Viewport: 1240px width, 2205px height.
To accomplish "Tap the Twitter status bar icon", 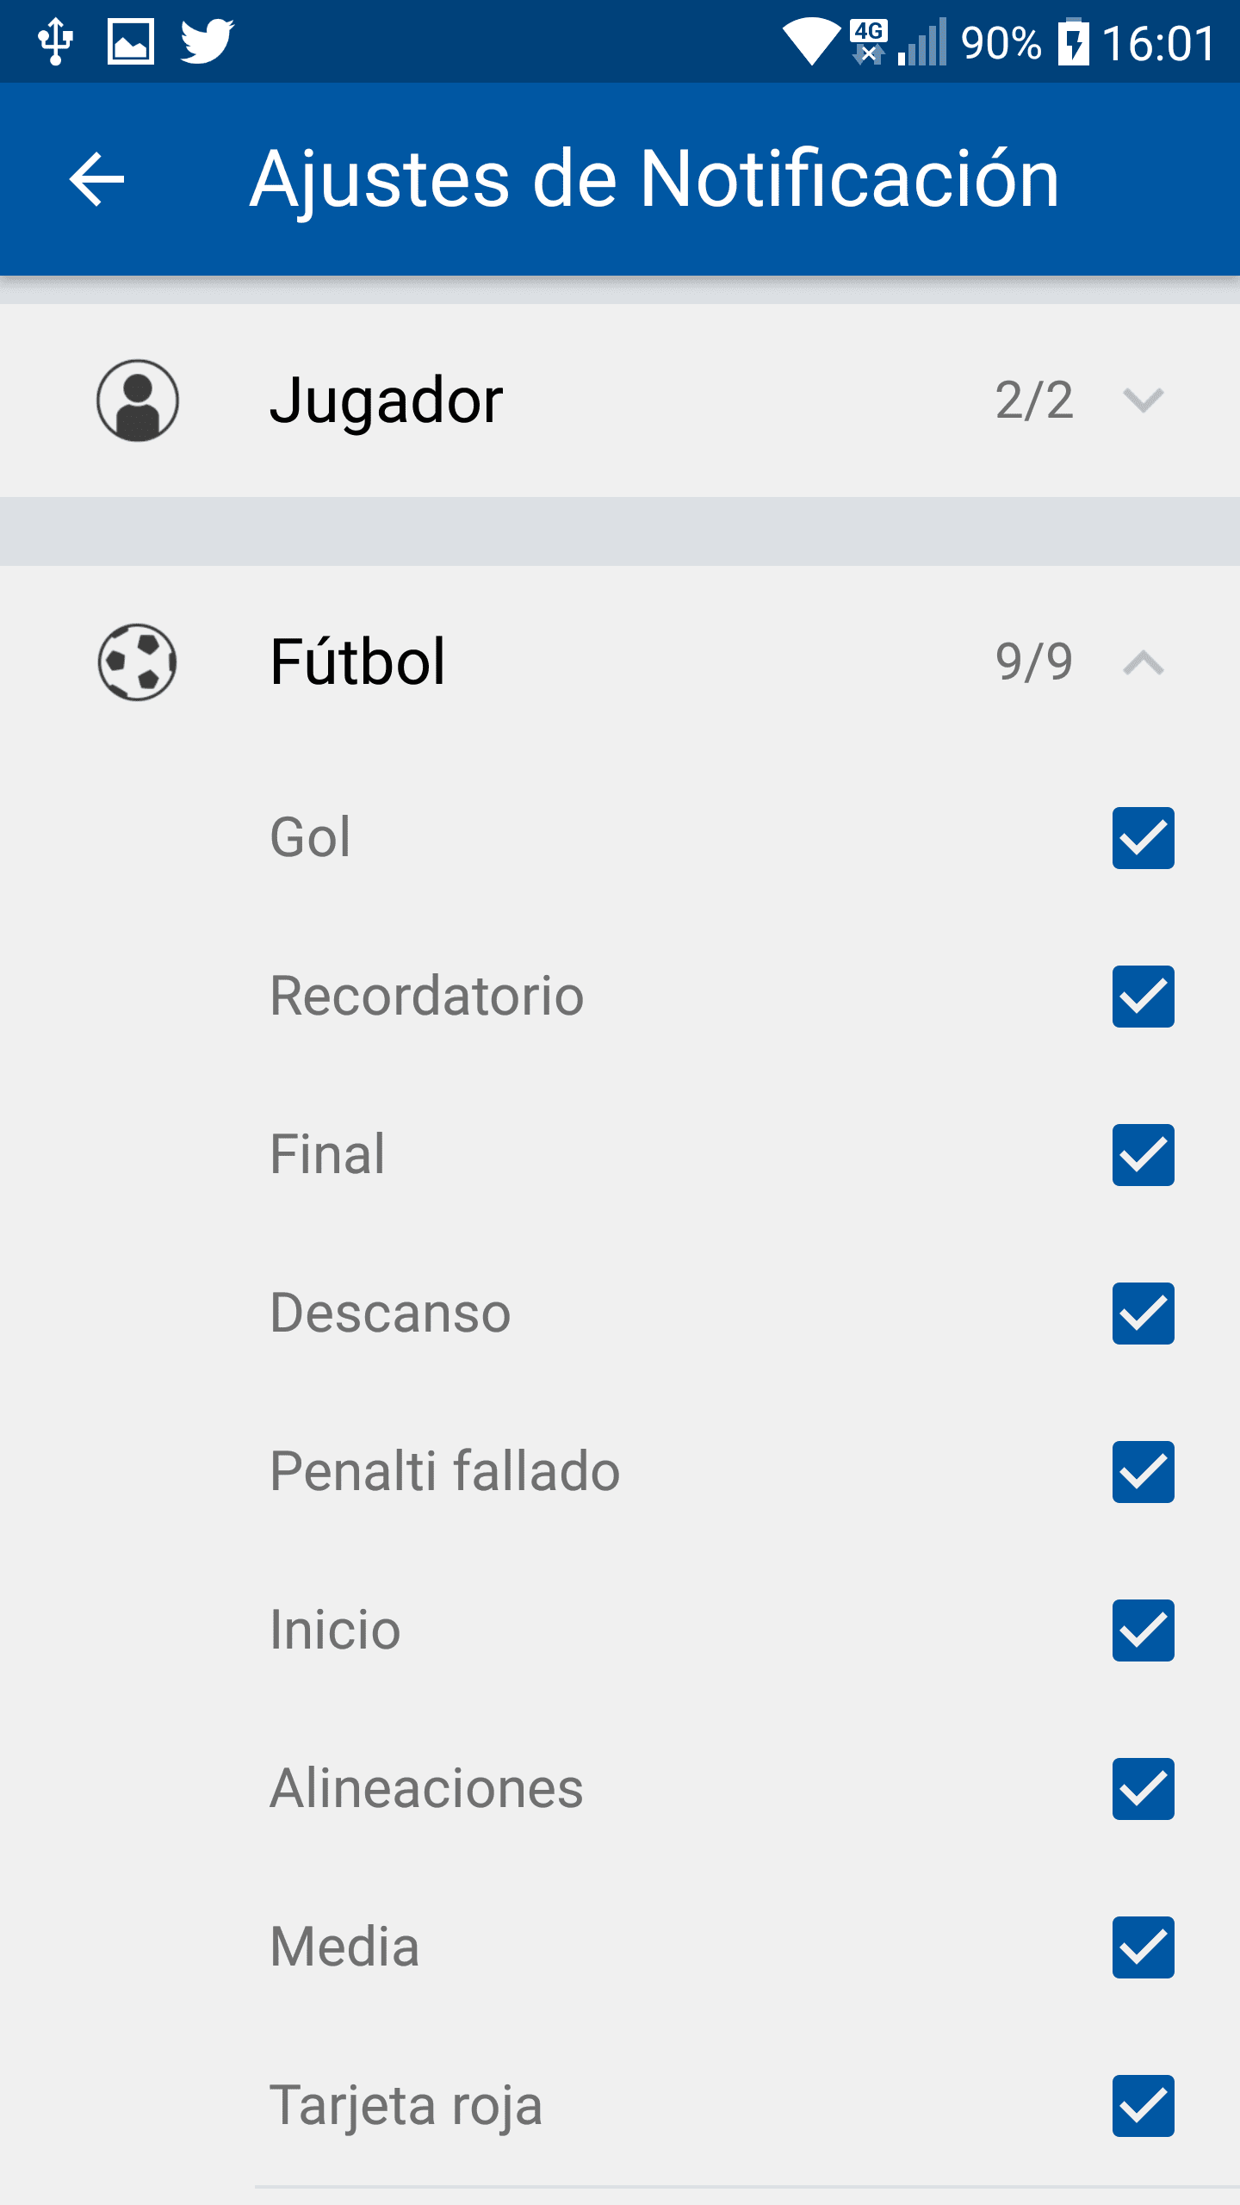I will [207, 41].
